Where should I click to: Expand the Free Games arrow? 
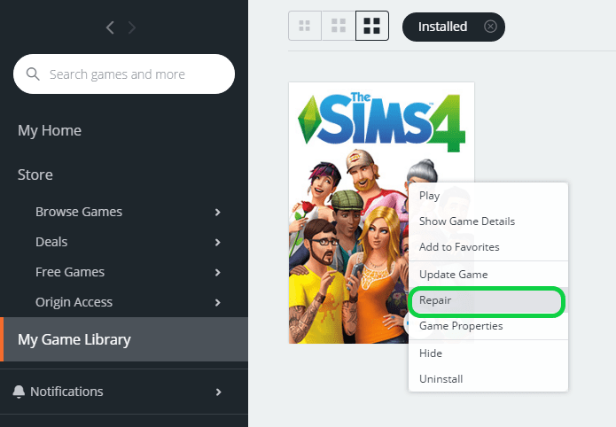click(x=218, y=272)
